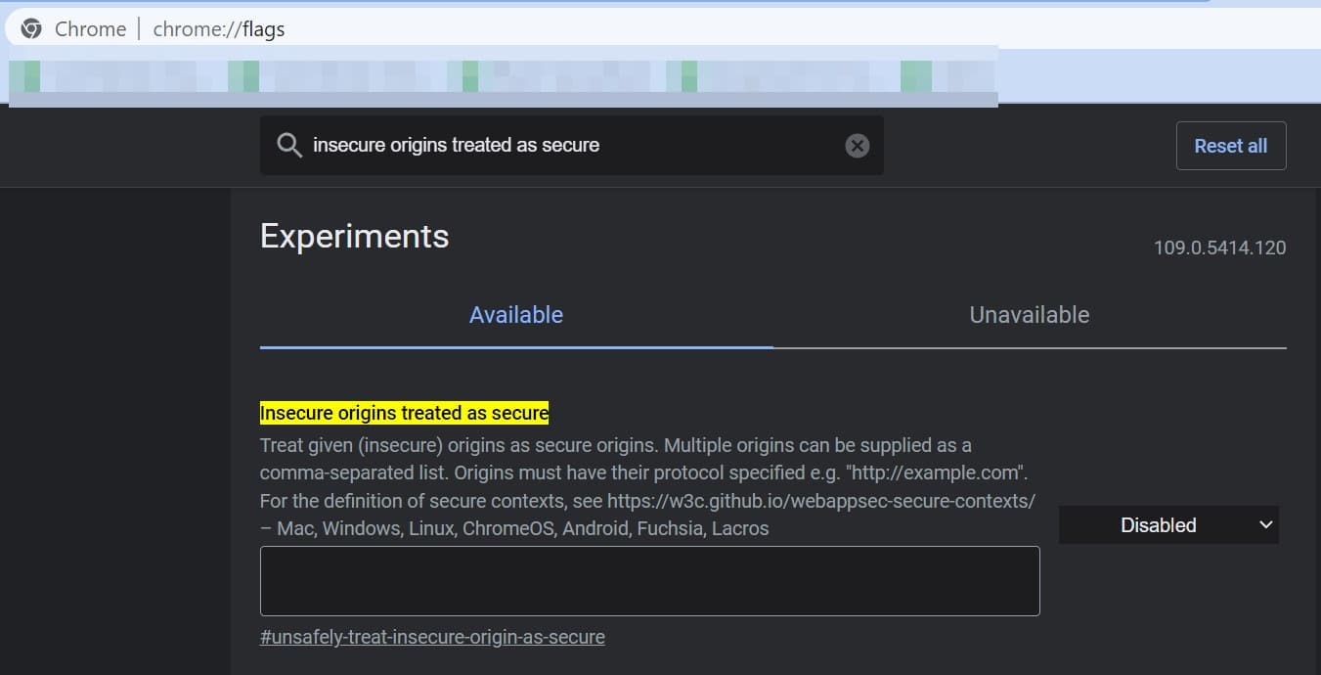Click the w3c.github.io webappsec-secure-contexts URL text
Viewport: 1321px width, 675px height.
coord(821,501)
